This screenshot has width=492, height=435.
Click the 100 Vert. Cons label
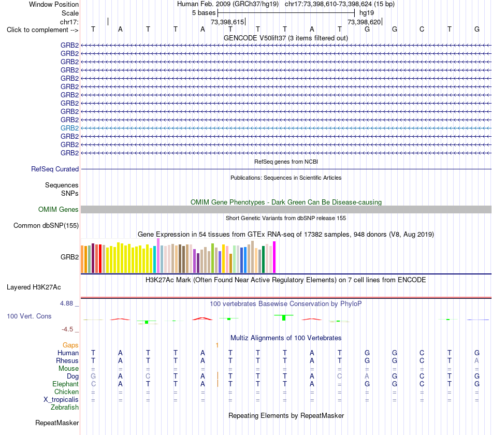pyautogui.click(x=29, y=316)
